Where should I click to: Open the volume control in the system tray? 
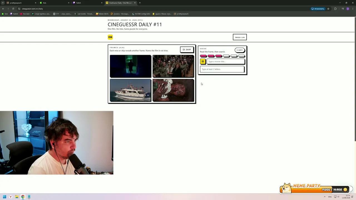338,197
